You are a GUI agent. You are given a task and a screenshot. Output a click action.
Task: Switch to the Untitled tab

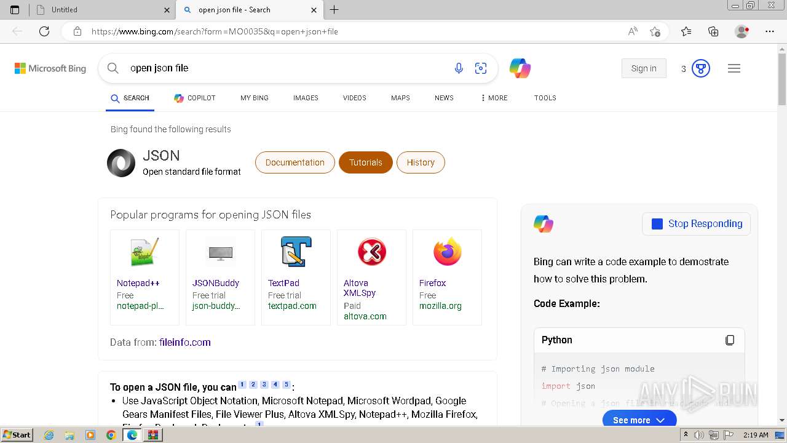[x=101, y=10]
